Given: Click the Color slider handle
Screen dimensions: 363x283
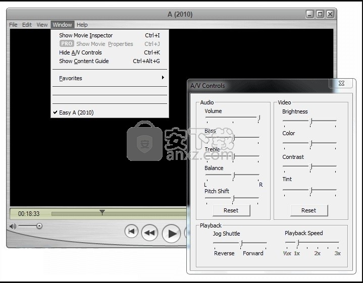Looking at the screenshot, I should point(311,144).
